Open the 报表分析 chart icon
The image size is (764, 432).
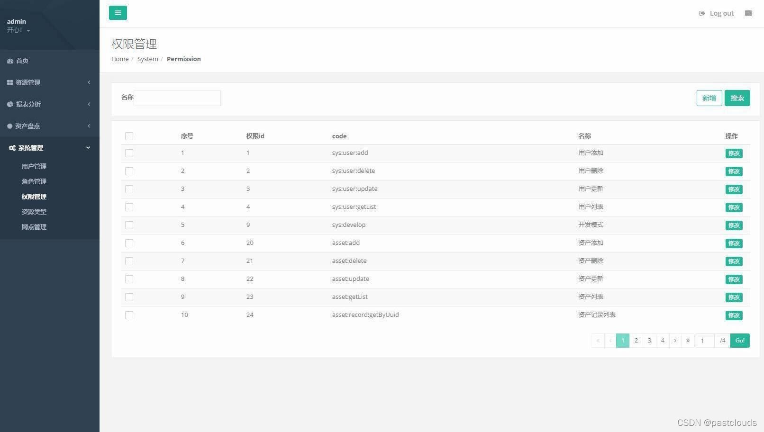10,104
